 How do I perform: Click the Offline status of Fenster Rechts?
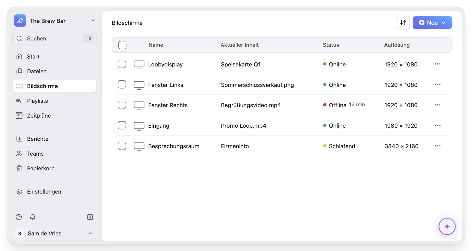(338, 105)
